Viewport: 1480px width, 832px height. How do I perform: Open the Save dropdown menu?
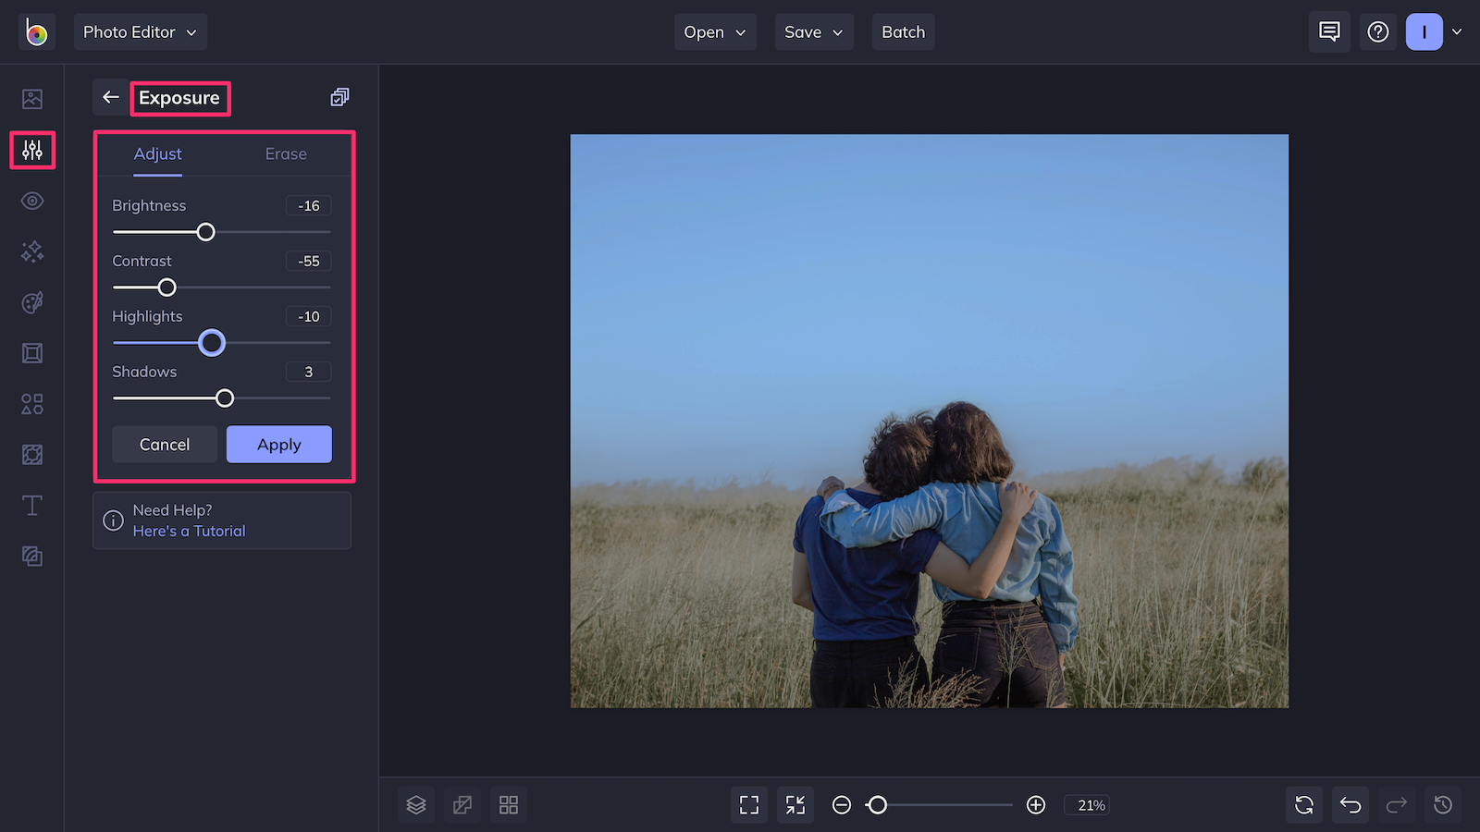click(814, 32)
